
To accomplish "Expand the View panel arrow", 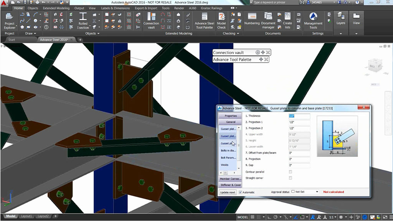I will point(356,34).
